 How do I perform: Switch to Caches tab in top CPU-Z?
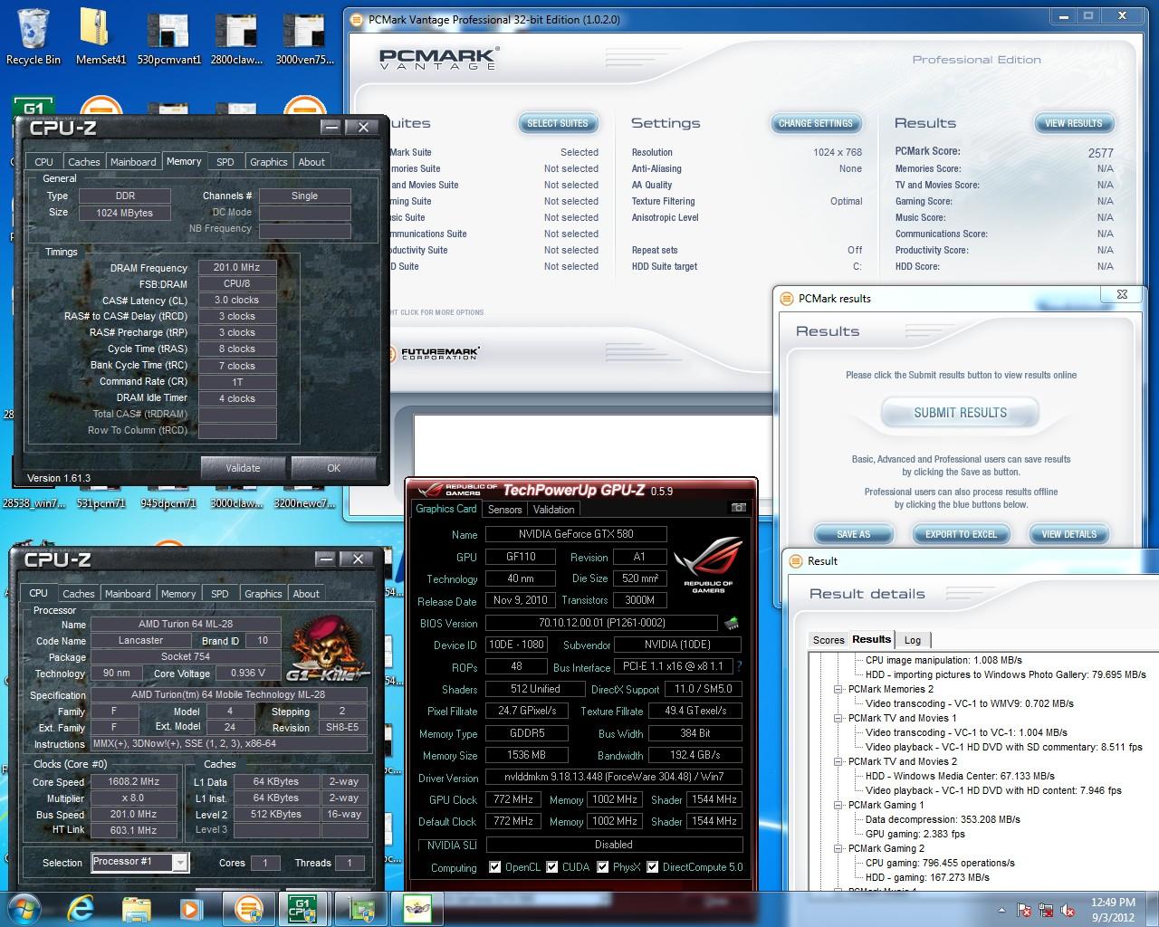click(x=84, y=162)
